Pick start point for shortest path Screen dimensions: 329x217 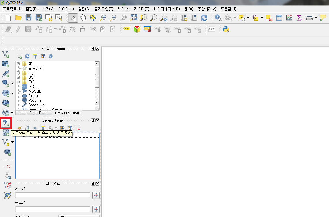point(96,195)
